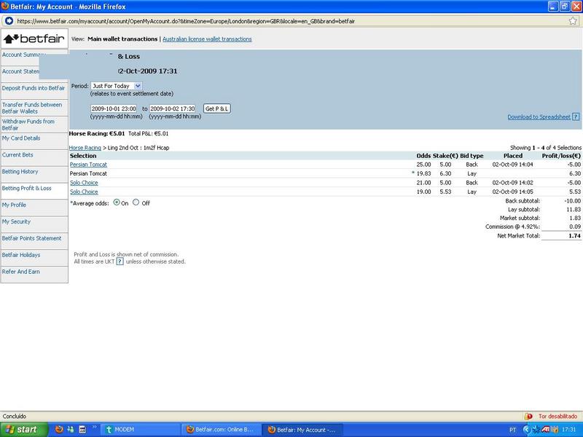This screenshot has height=437, width=583.
Task: Open Betting History page
Action: 20,171
